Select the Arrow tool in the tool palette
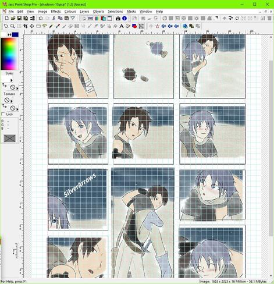Image resolution: width=274 pixels, height=284 pixels. (x=6, y=26)
